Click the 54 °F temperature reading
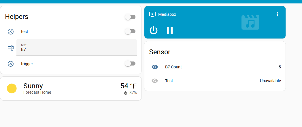Image resolution: width=302 pixels, height=127 pixels. (x=129, y=86)
